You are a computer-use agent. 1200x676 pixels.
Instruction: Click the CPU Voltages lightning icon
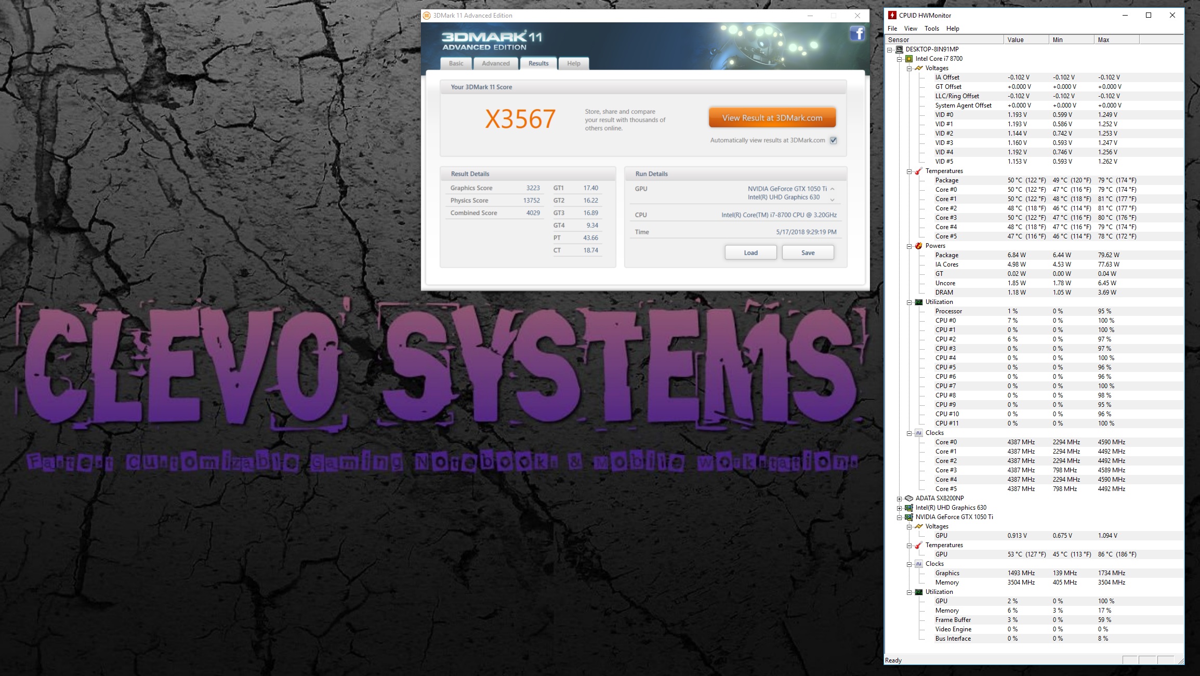(919, 68)
